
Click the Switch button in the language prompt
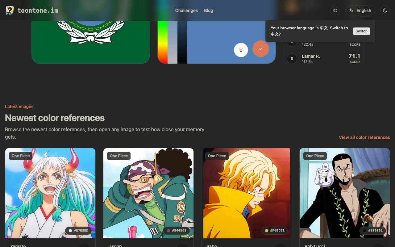[x=361, y=31]
